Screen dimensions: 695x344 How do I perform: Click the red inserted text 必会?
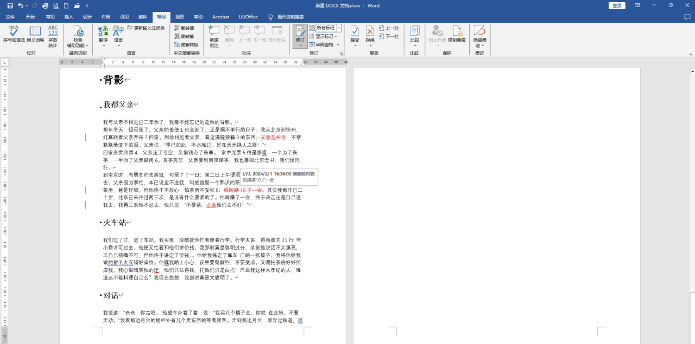pyautogui.click(x=211, y=205)
